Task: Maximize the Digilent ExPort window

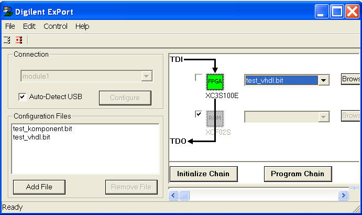Action: (x=337, y=11)
